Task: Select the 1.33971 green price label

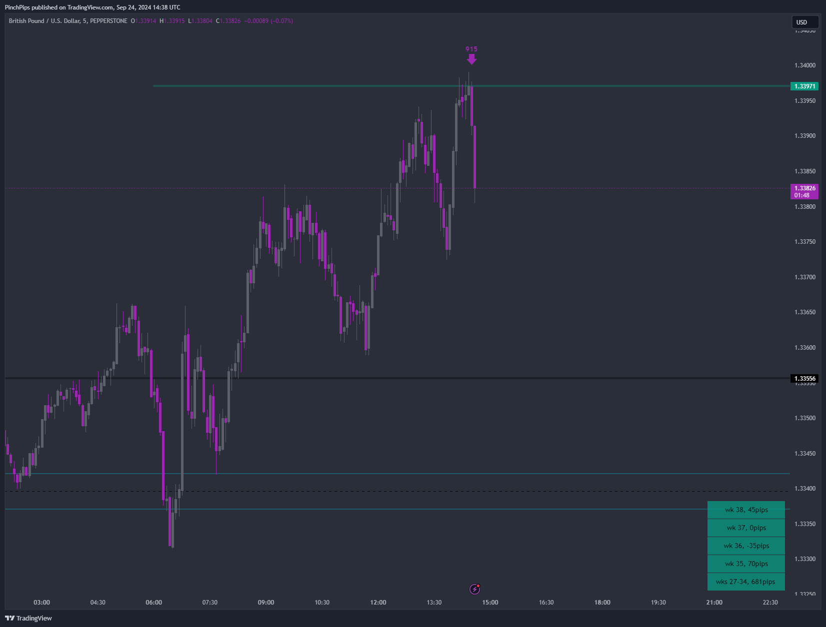Action: point(804,86)
